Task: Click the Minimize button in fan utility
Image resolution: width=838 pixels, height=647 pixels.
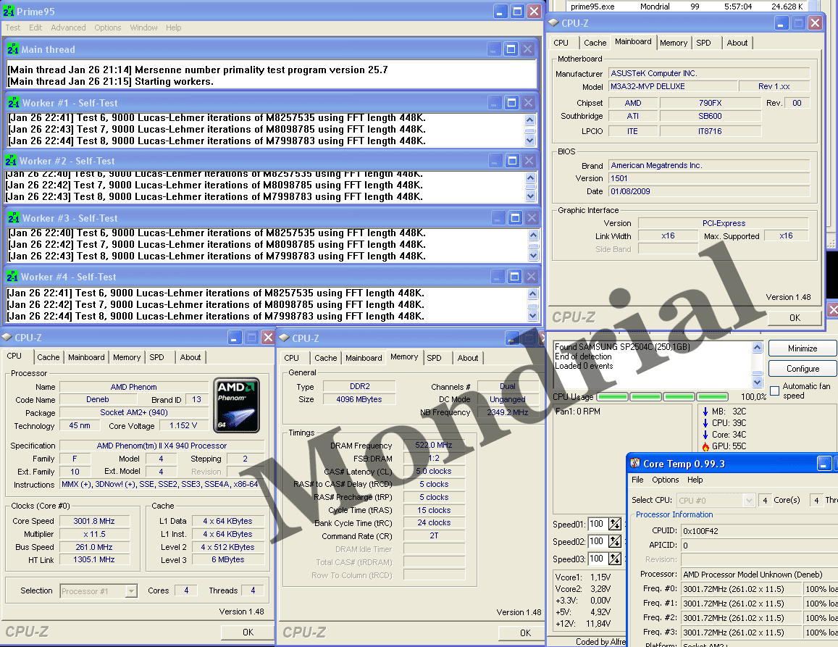Action: (x=803, y=348)
